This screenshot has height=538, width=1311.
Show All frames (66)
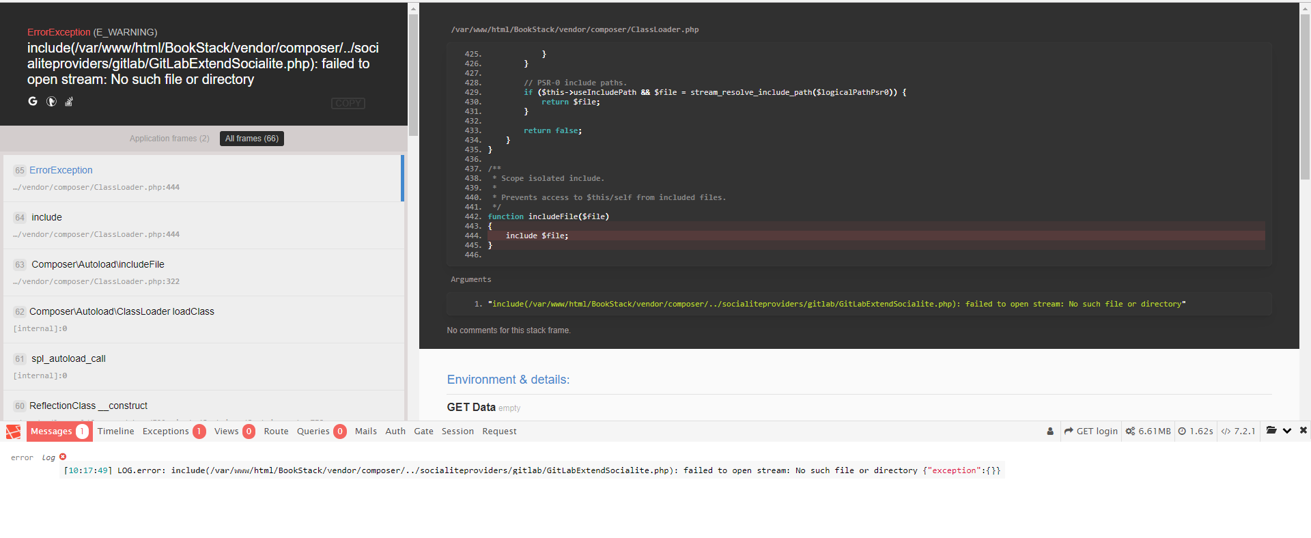pyautogui.click(x=252, y=139)
